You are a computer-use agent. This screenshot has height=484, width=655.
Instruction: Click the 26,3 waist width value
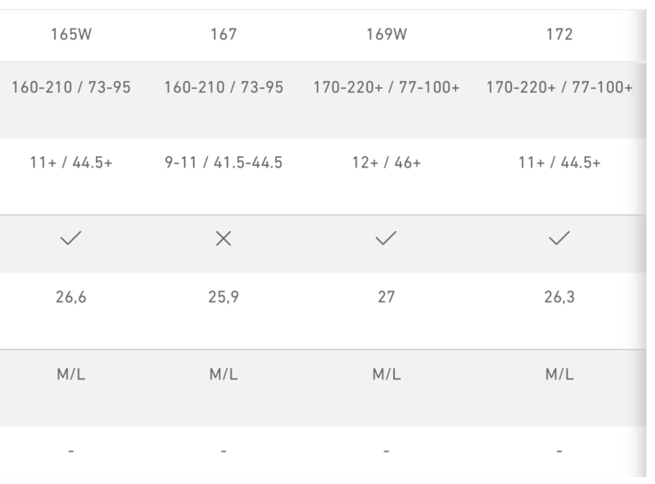point(559,297)
